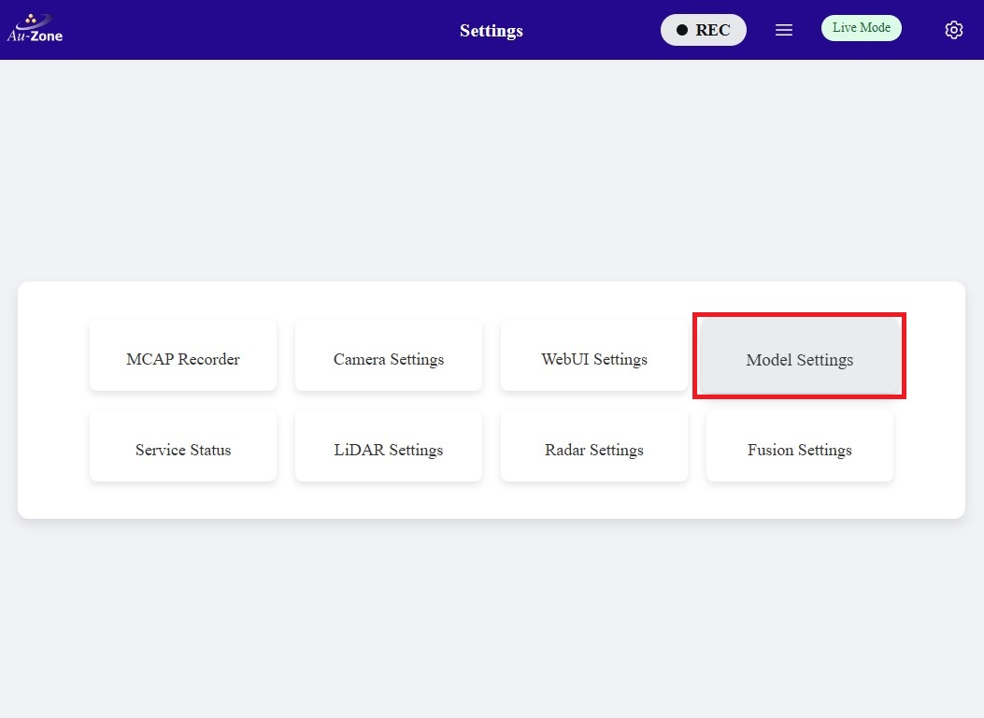Screen dimensions: 984x718
Task: Click the black record dot indicator
Action: pos(682,30)
